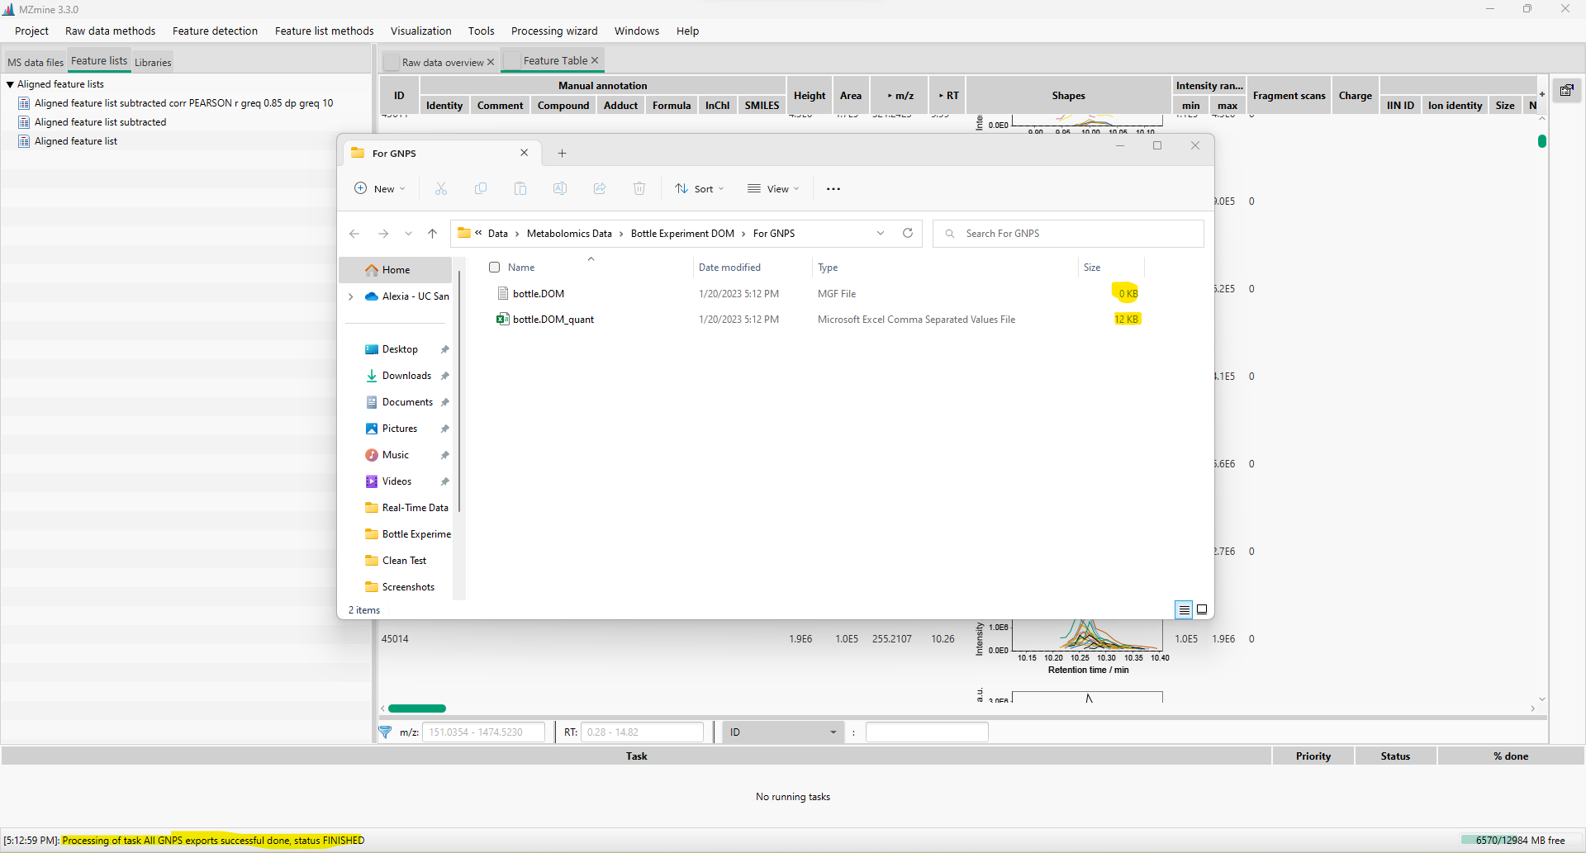Open the Processing wizard menu
1586x853 pixels.
tap(554, 31)
